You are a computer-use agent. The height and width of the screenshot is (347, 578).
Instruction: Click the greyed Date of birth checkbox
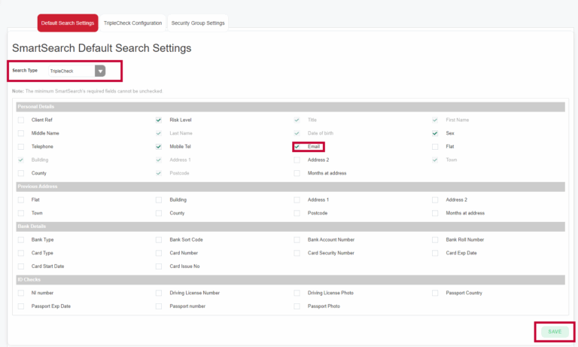pos(297,133)
